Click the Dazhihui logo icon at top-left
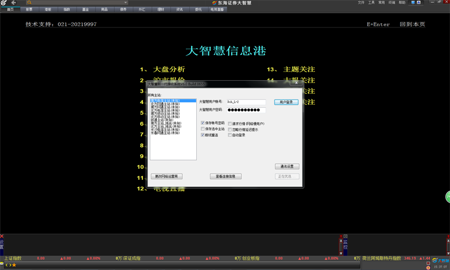This screenshot has width=450, height=270. [4, 3]
